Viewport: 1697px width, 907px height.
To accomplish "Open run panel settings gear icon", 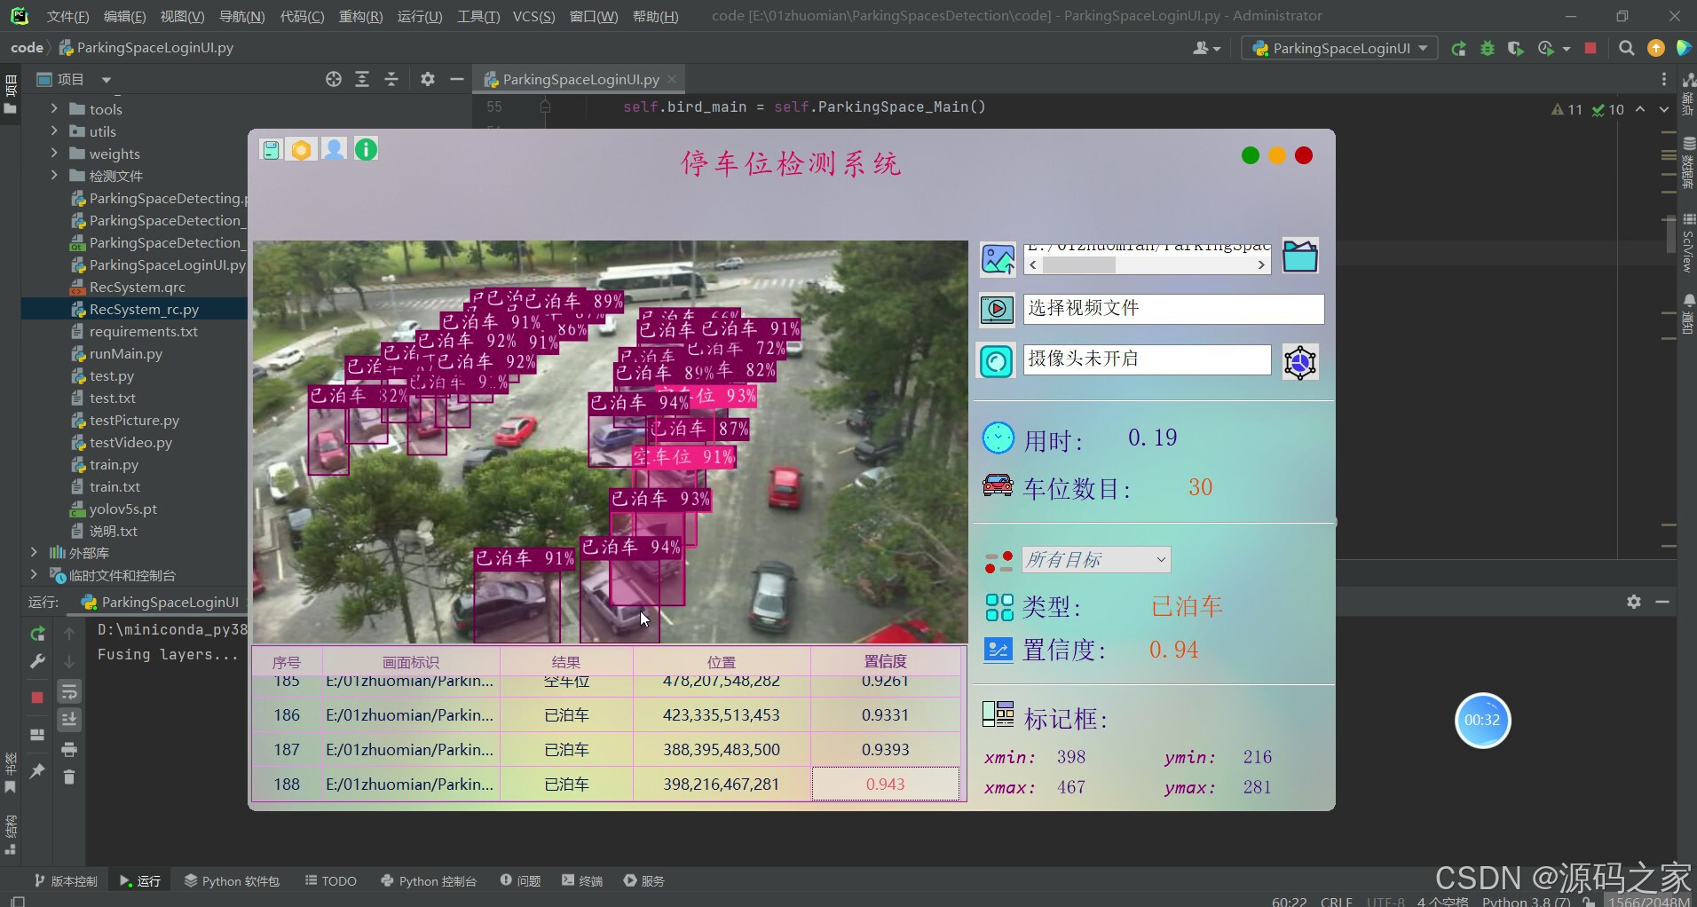I will click(x=1634, y=602).
